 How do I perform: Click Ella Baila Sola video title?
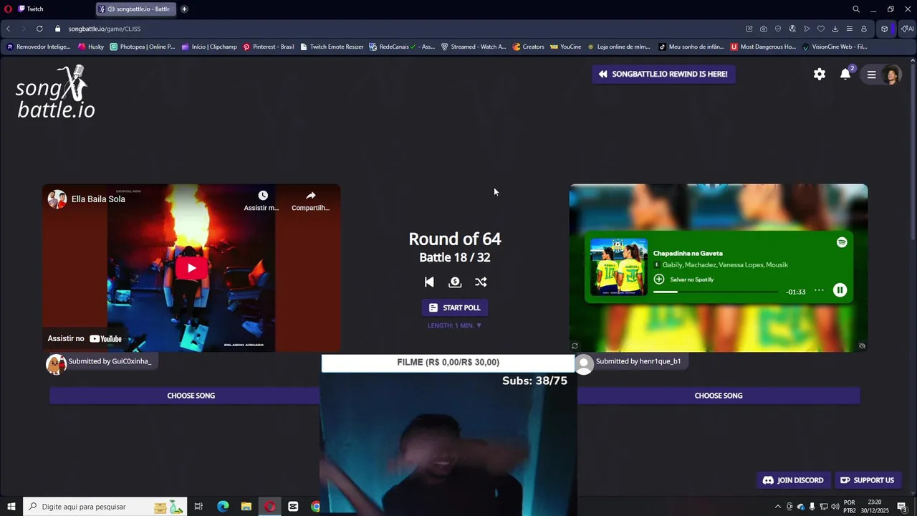(x=98, y=199)
